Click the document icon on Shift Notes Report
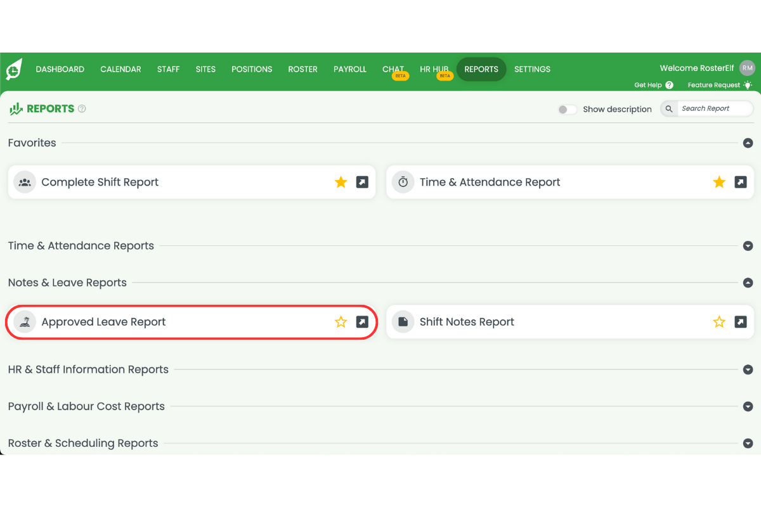 403,322
